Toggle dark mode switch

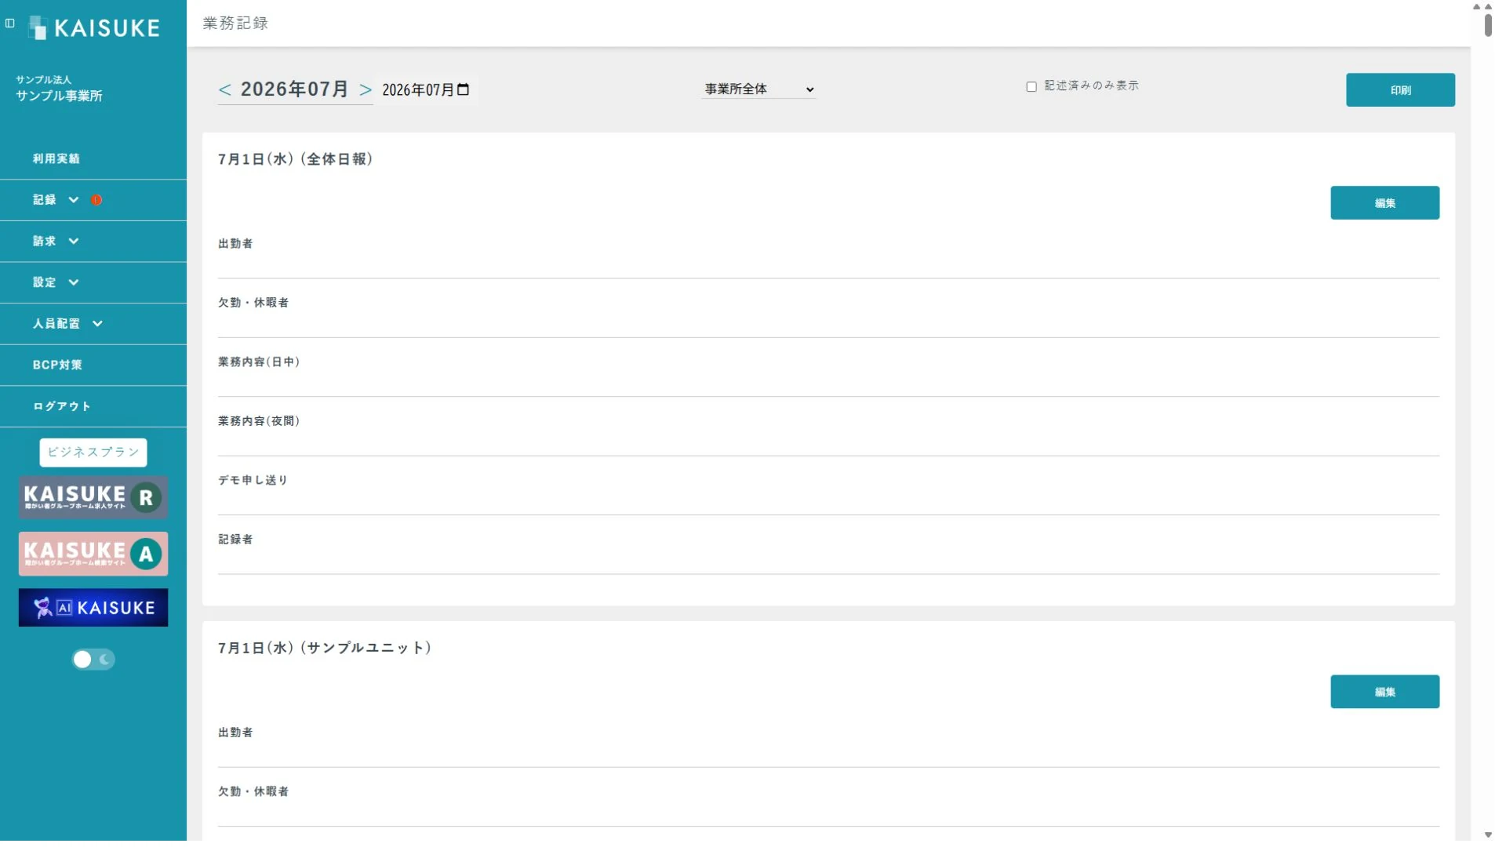(x=93, y=660)
